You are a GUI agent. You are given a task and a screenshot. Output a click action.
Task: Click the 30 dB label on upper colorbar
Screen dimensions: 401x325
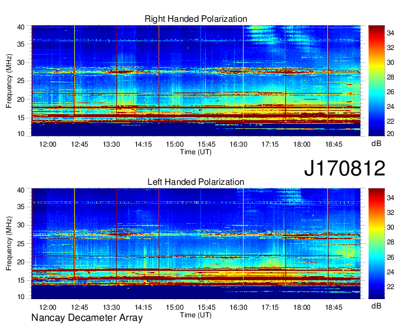click(390, 62)
